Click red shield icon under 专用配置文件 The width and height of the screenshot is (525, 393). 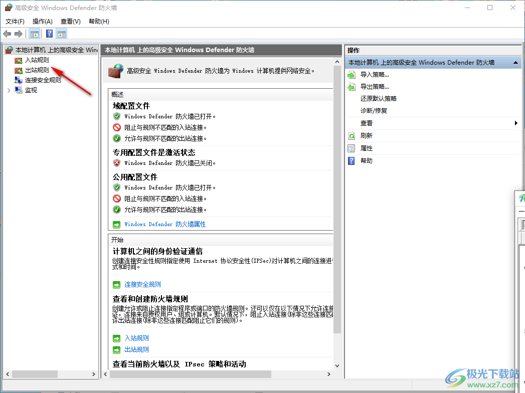click(x=116, y=163)
